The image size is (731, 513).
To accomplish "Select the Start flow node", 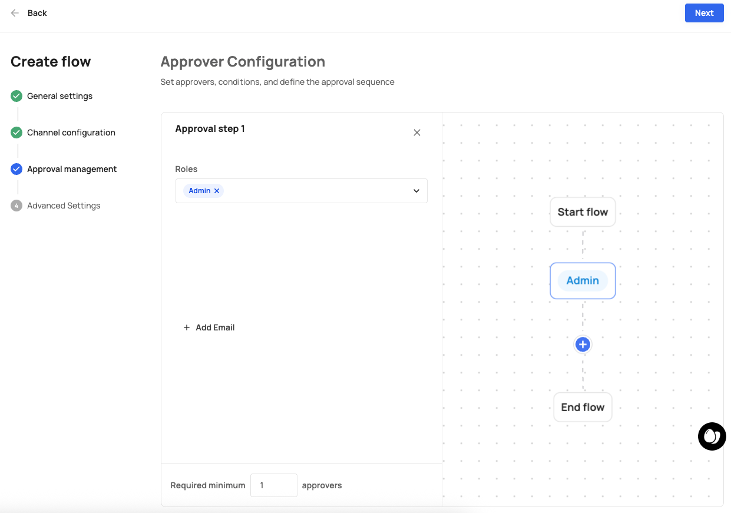I will click(x=583, y=212).
